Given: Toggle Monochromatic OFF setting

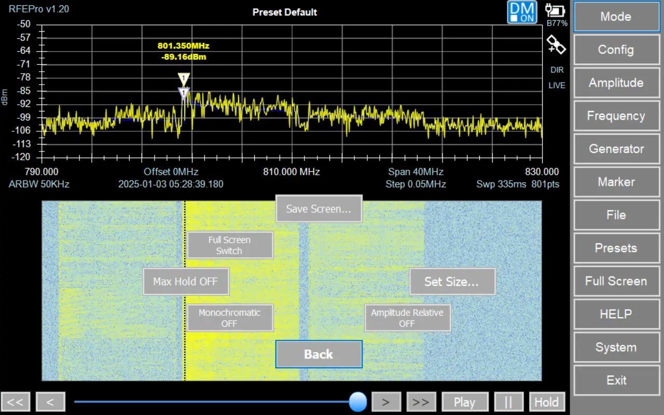Looking at the screenshot, I should 230,317.
